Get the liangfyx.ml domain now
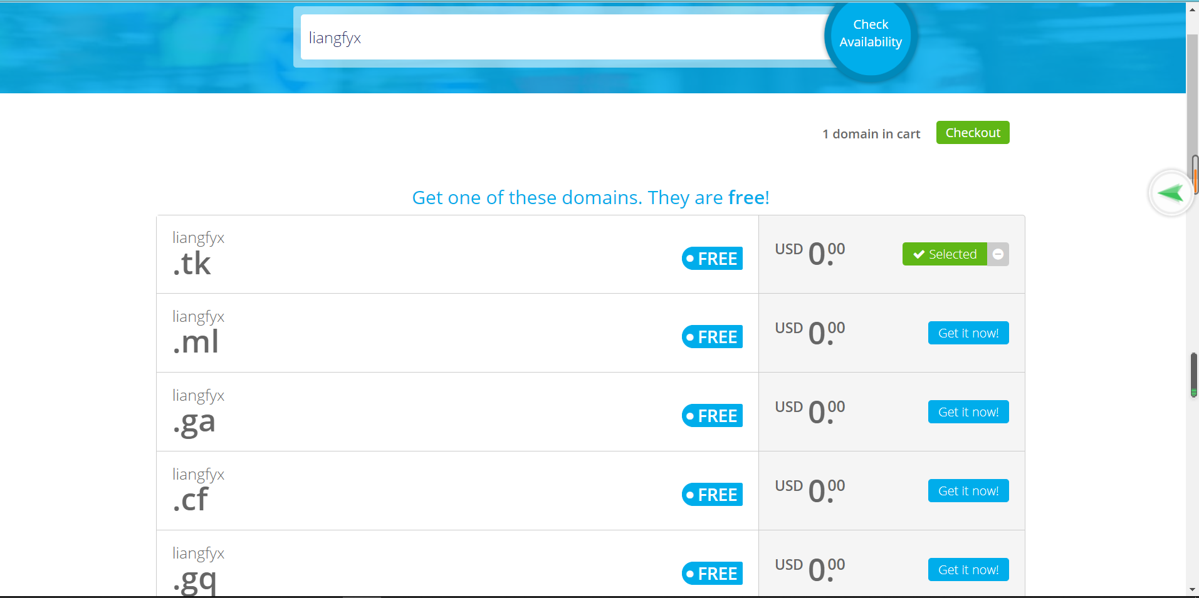Screen dimensions: 1199x598 [968, 333]
